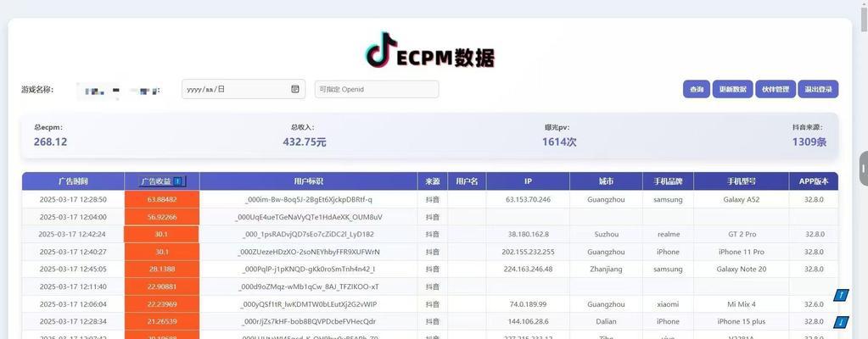This screenshot has width=868, height=339.
Task: Click the revenue cell 22.90881
Action: (x=162, y=286)
